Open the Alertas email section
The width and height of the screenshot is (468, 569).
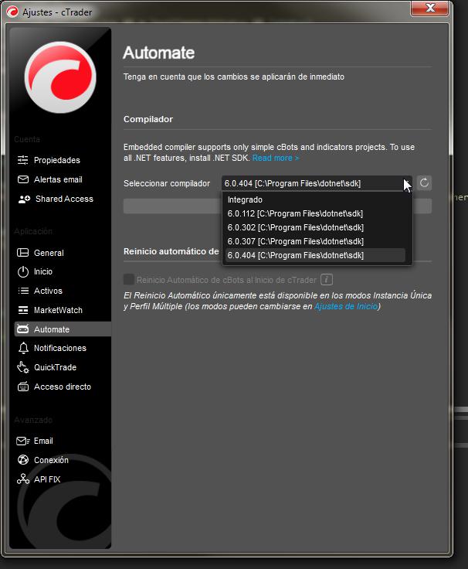pos(58,179)
